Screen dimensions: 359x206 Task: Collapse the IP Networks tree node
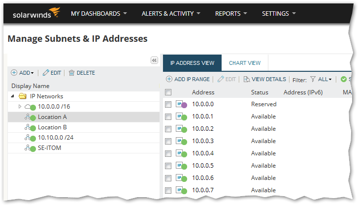[x=13, y=96]
